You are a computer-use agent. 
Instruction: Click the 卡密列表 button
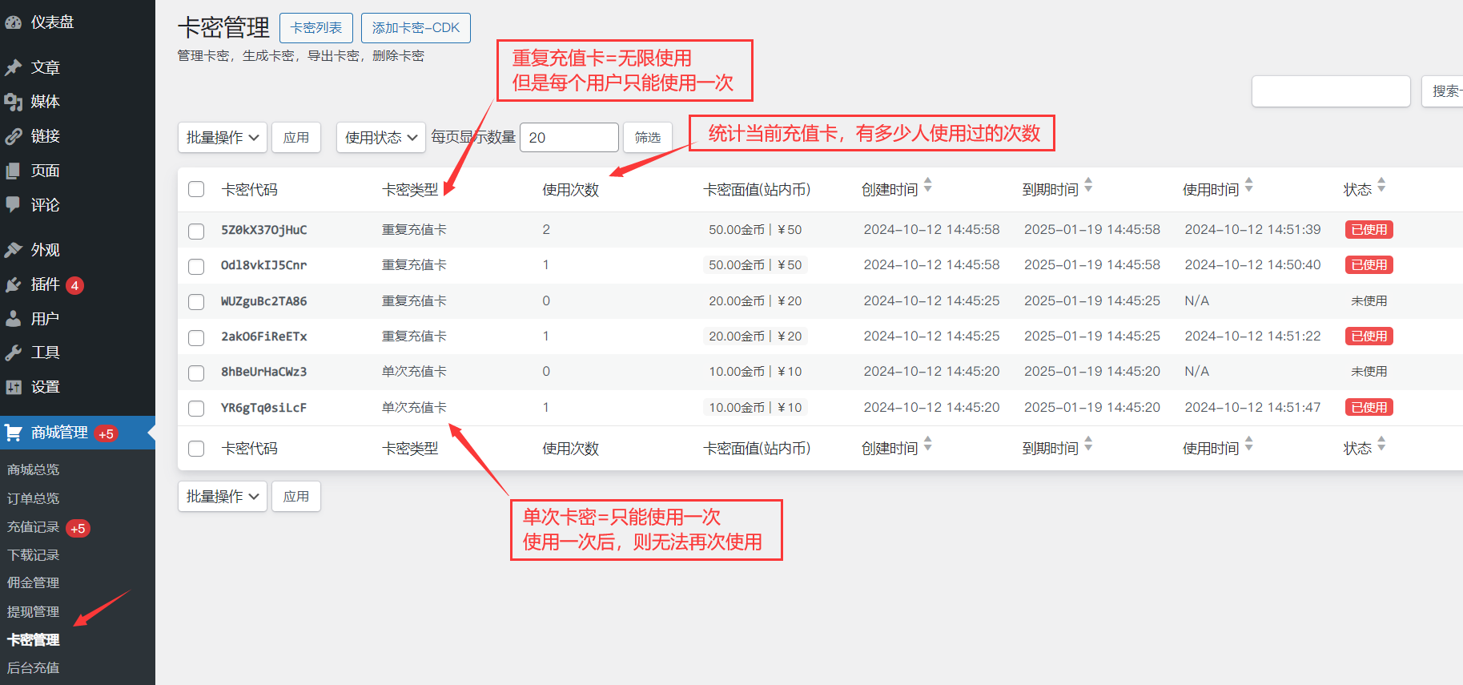point(316,28)
